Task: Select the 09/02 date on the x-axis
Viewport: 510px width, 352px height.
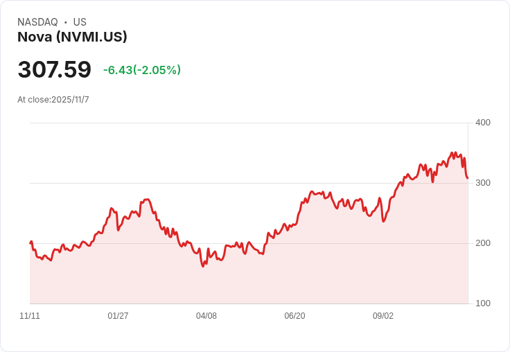Action: [383, 316]
